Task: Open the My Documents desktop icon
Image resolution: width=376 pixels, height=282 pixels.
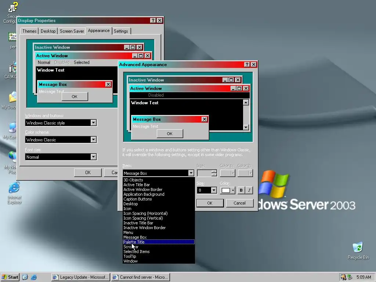Action: point(10,100)
